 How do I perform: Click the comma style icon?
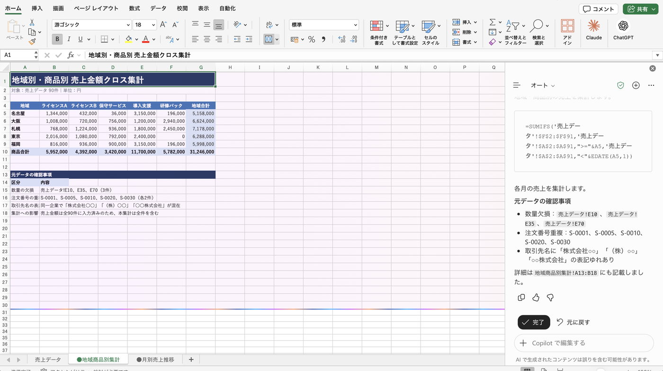323,39
